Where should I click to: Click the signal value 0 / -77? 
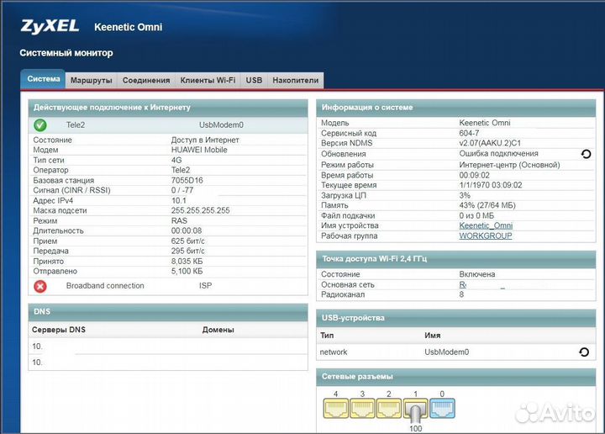[182, 190]
